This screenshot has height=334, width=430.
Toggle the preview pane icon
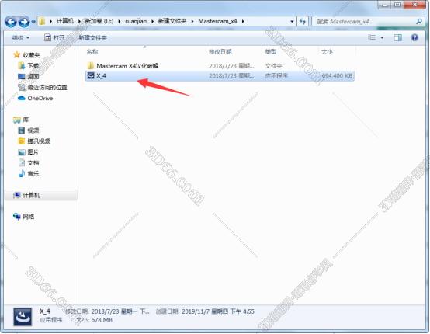coord(397,37)
